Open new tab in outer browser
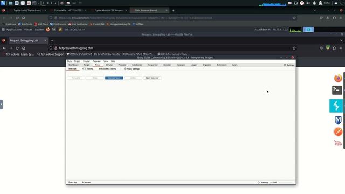345x194 pixels. pos(173,10)
